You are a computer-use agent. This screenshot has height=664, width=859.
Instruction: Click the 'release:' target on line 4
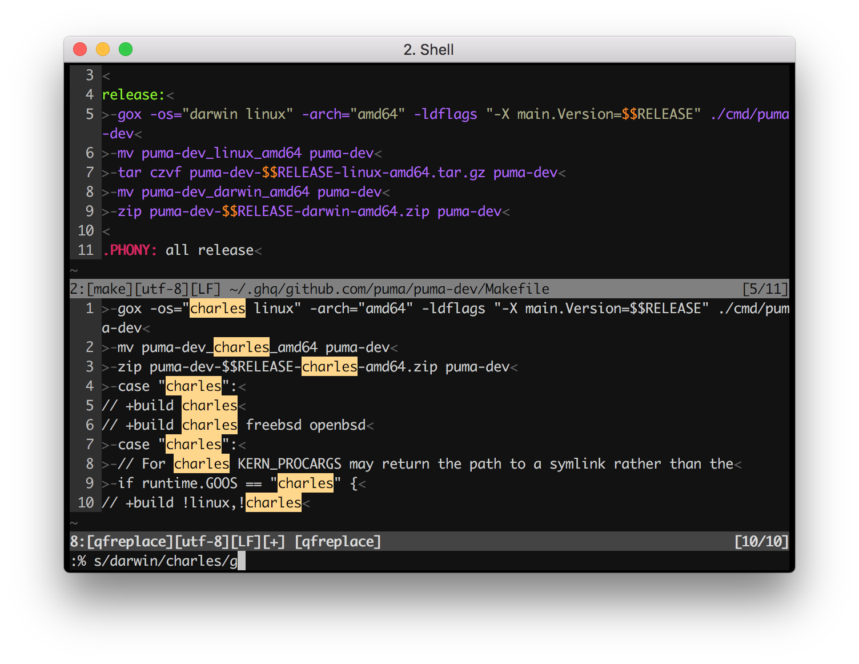point(133,95)
